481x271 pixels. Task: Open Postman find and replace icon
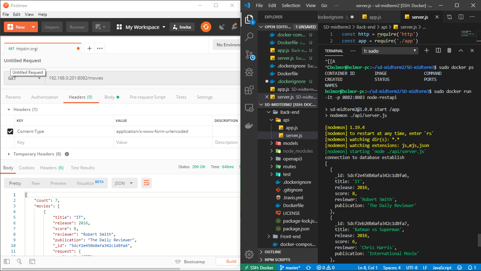pos(19,261)
